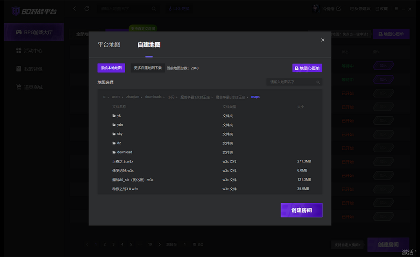Select the 自建地图 tab

pyautogui.click(x=149, y=45)
